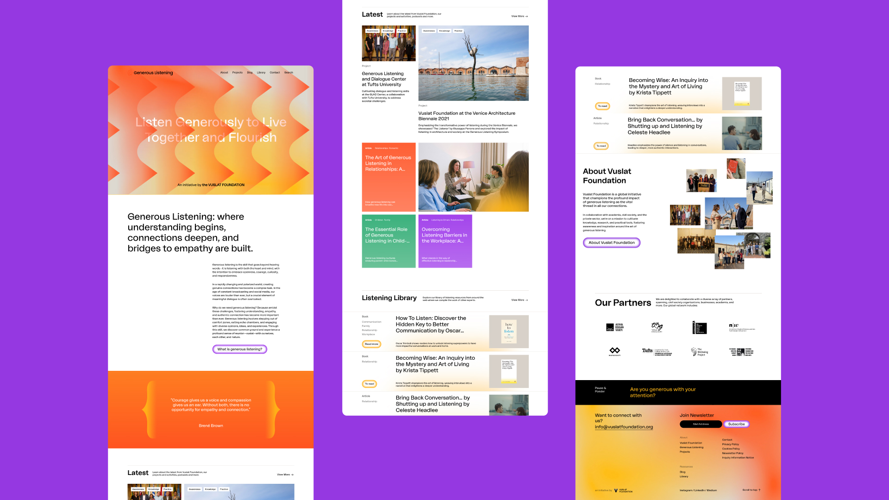The height and width of the screenshot is (500, 889).
Task: Click black book-shaped partner logo
Action: [x=699, y=327]
